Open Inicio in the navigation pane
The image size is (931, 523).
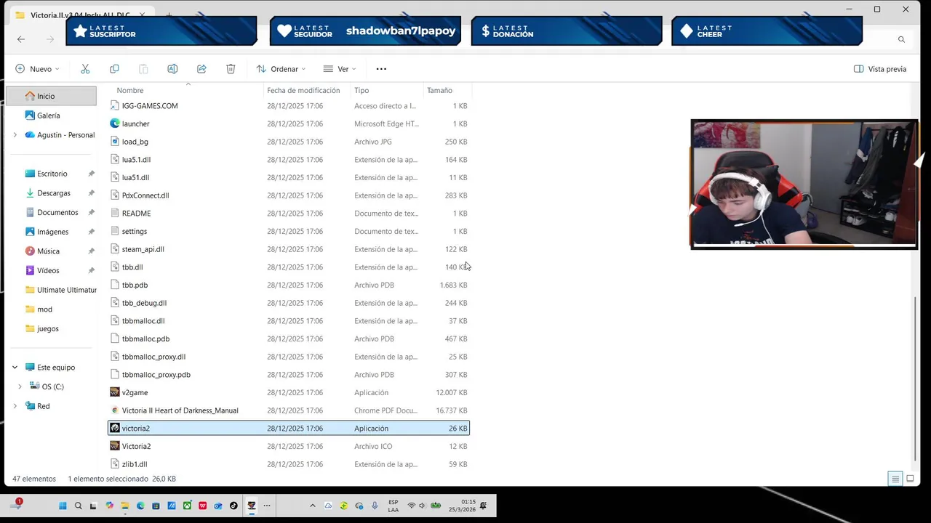(x=51, y=96)
